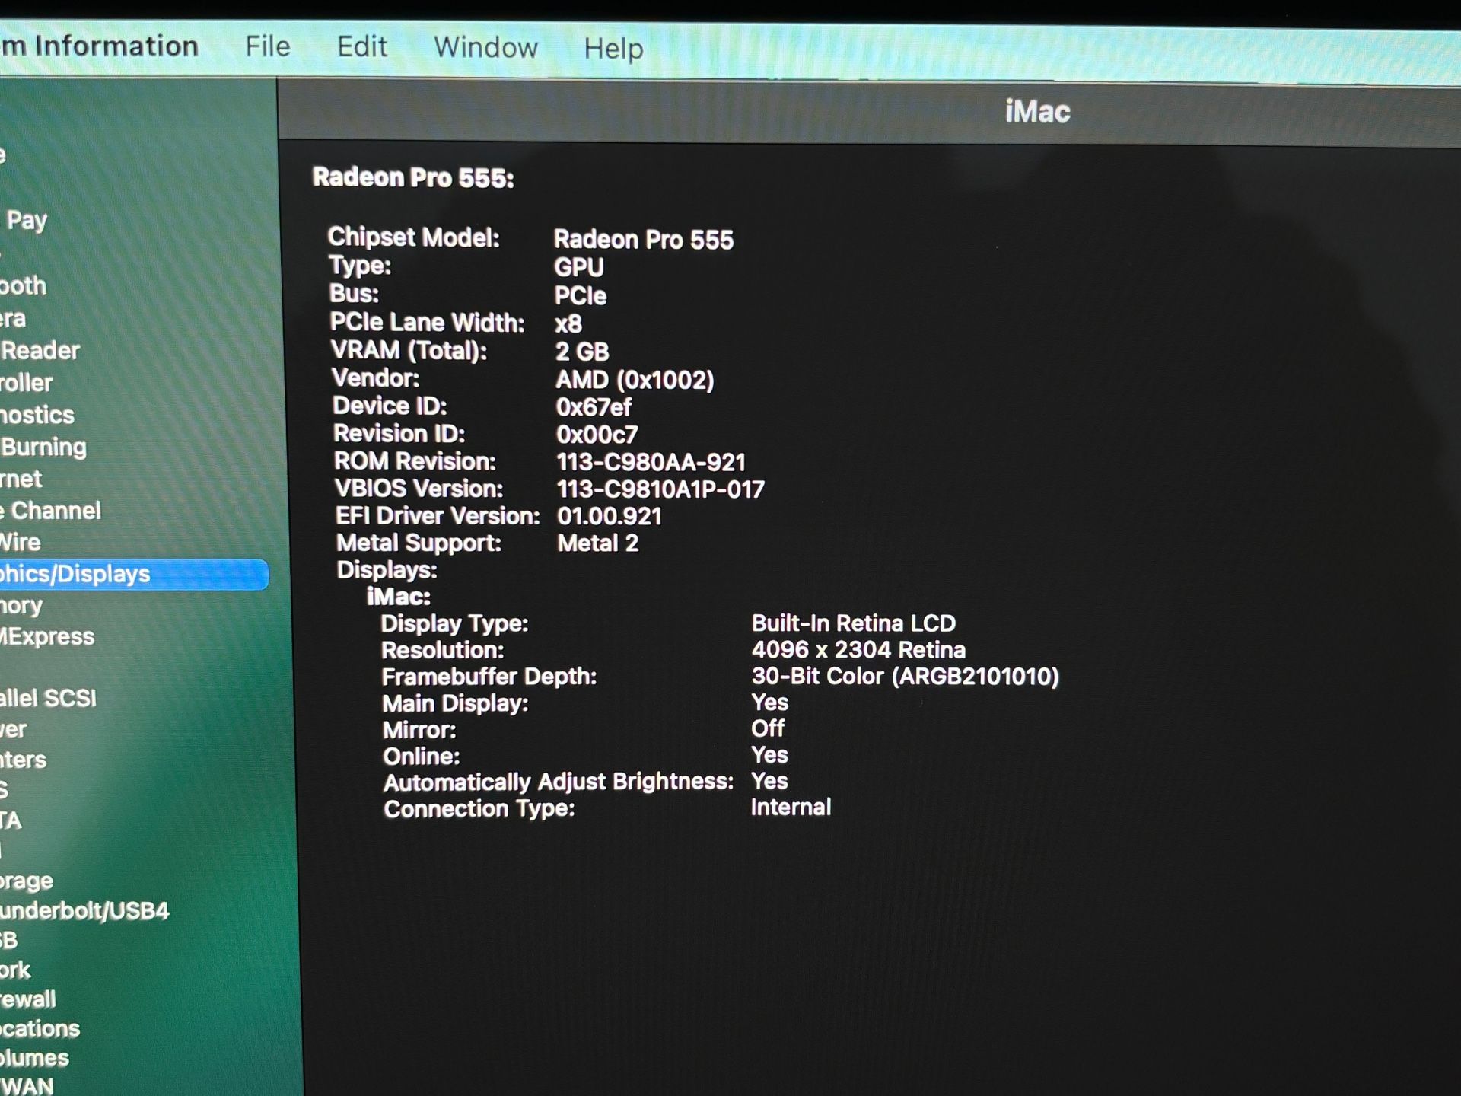Click the Connection Type value Internal
The width and height of the screenshot is (1461, 1096).
[791, 807]
